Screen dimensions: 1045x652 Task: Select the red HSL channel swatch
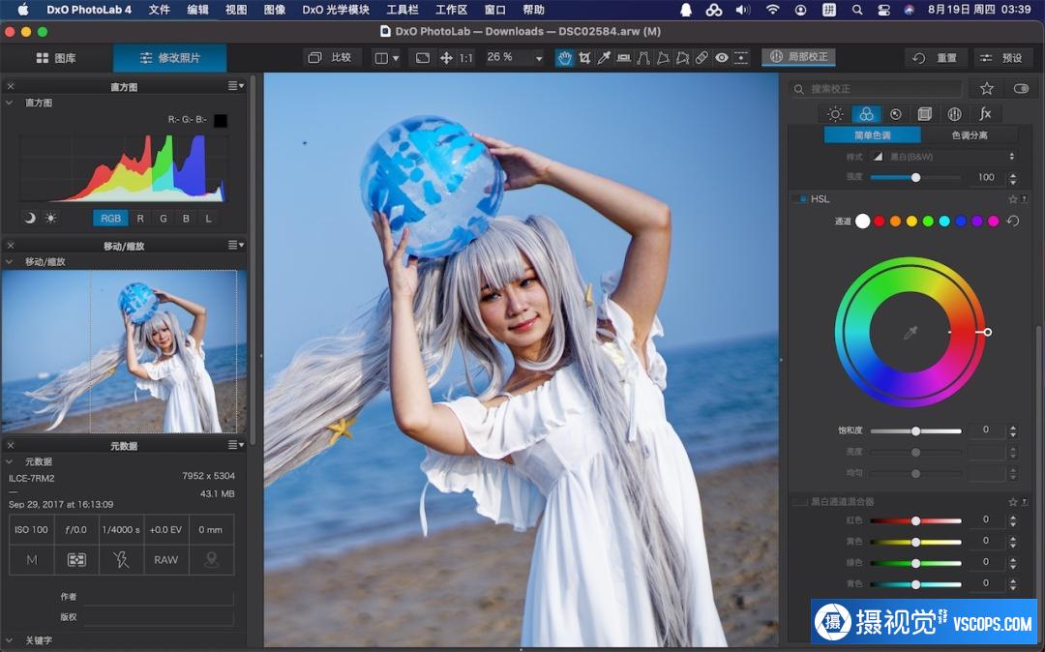pos(879,222)
